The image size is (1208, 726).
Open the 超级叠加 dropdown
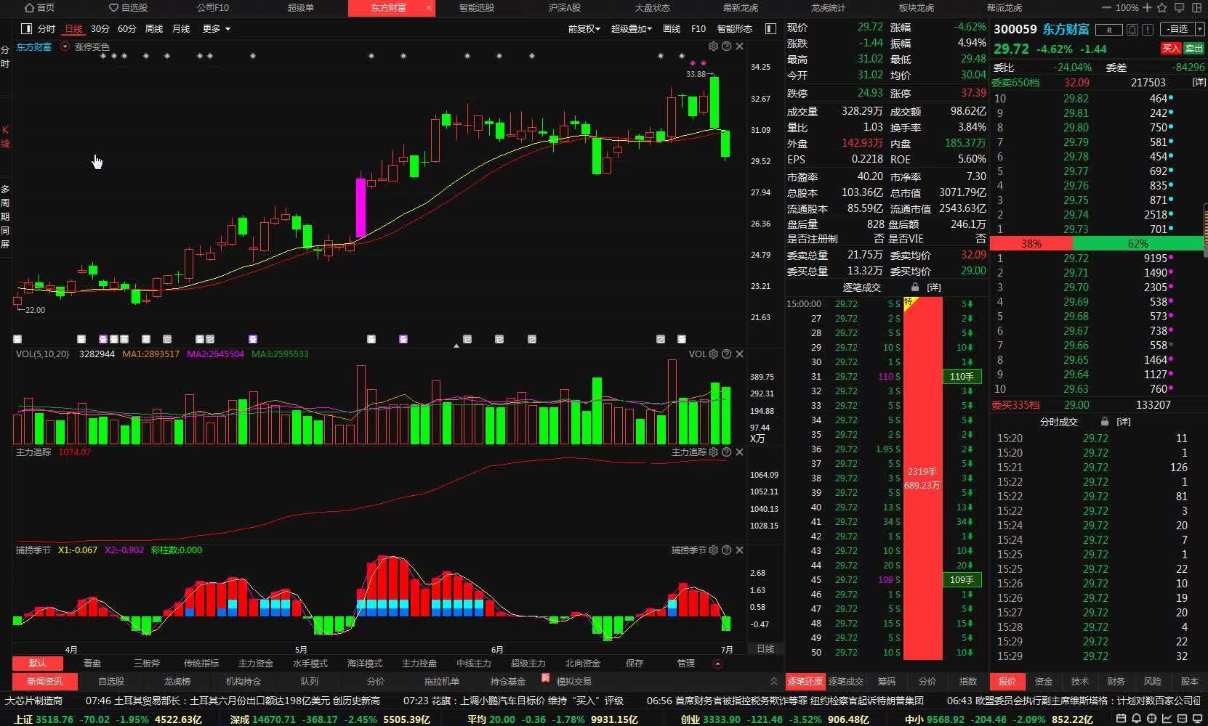click(632, 29)
